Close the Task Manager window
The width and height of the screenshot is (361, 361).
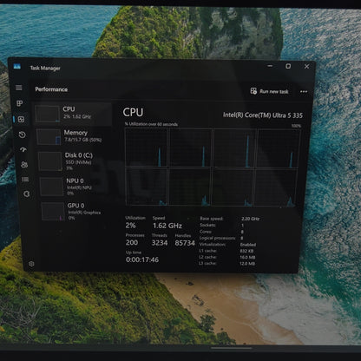pyautogui.click(x=306, y=67)
